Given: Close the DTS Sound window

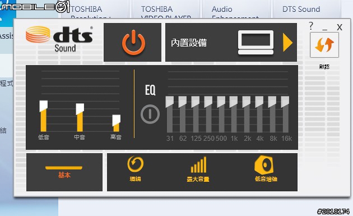Looking at the screenshot, I should 340,27.
